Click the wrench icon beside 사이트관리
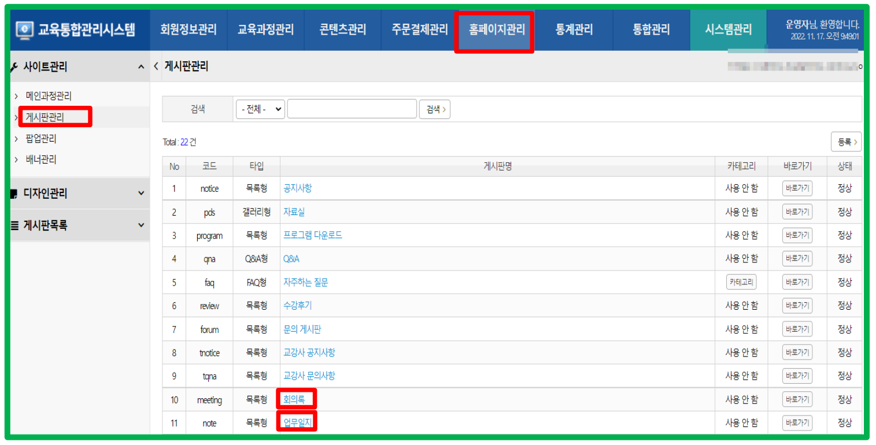 (x=14, y=68)
